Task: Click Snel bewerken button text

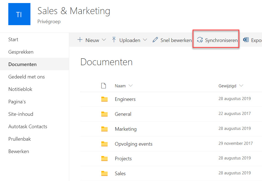Action: [x=176, y=40]
